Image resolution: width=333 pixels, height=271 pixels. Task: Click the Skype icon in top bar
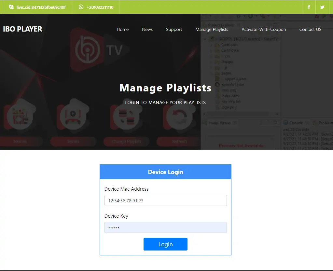coord(11,7)
